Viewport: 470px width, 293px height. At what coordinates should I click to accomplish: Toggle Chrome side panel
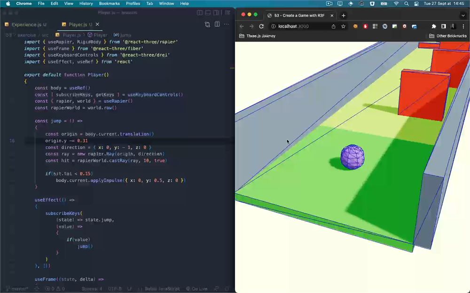444,26
